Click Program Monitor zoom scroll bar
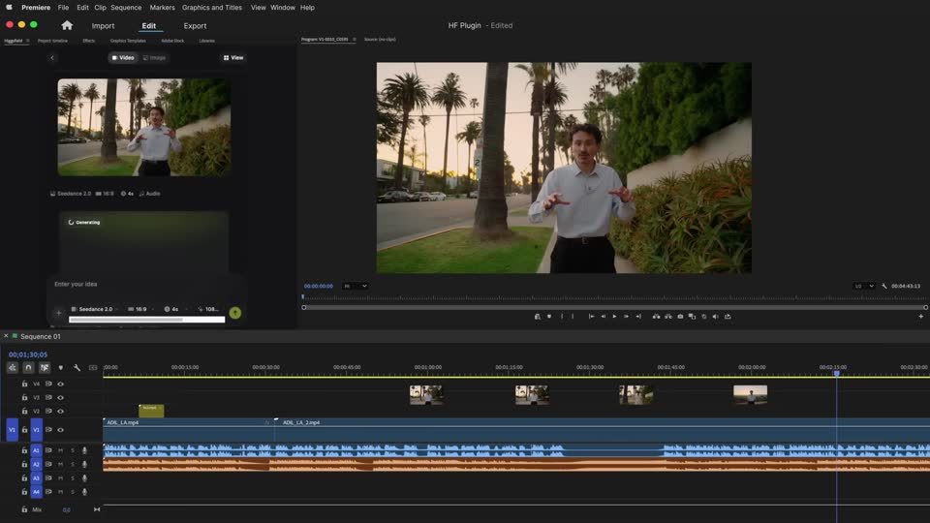This screenshot has width=930, height=523. pyautogui.click(x=614, y=307)
